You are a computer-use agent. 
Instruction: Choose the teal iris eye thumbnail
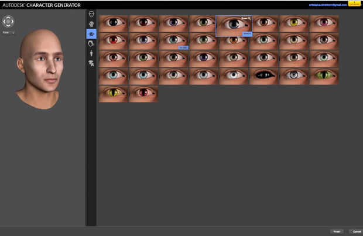tap(173, 40)
